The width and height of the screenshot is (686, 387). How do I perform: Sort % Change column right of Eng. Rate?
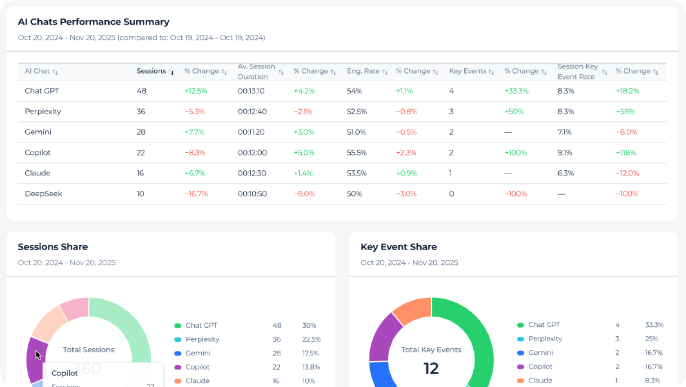point(435,72)
